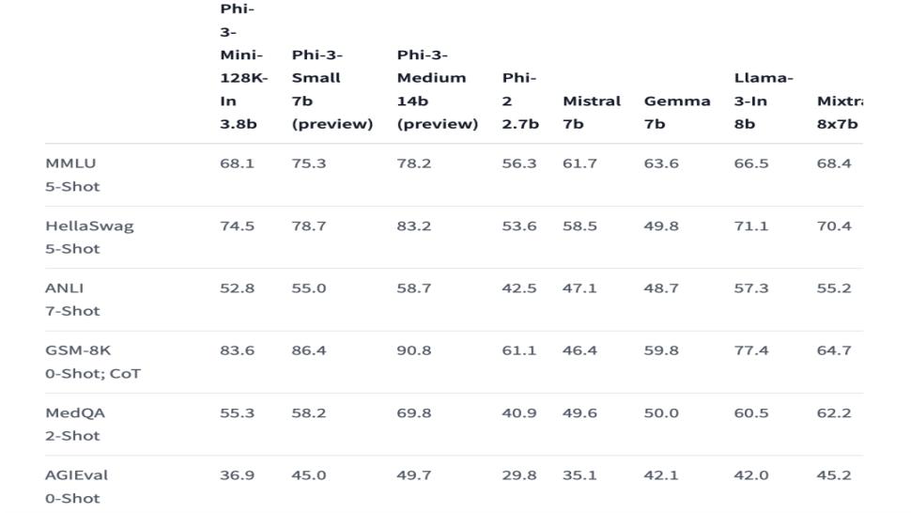Select the Phi-3-Small 7b (preview) column header
The height and width of the screenshot is (513, 911).
coord(332,89)
